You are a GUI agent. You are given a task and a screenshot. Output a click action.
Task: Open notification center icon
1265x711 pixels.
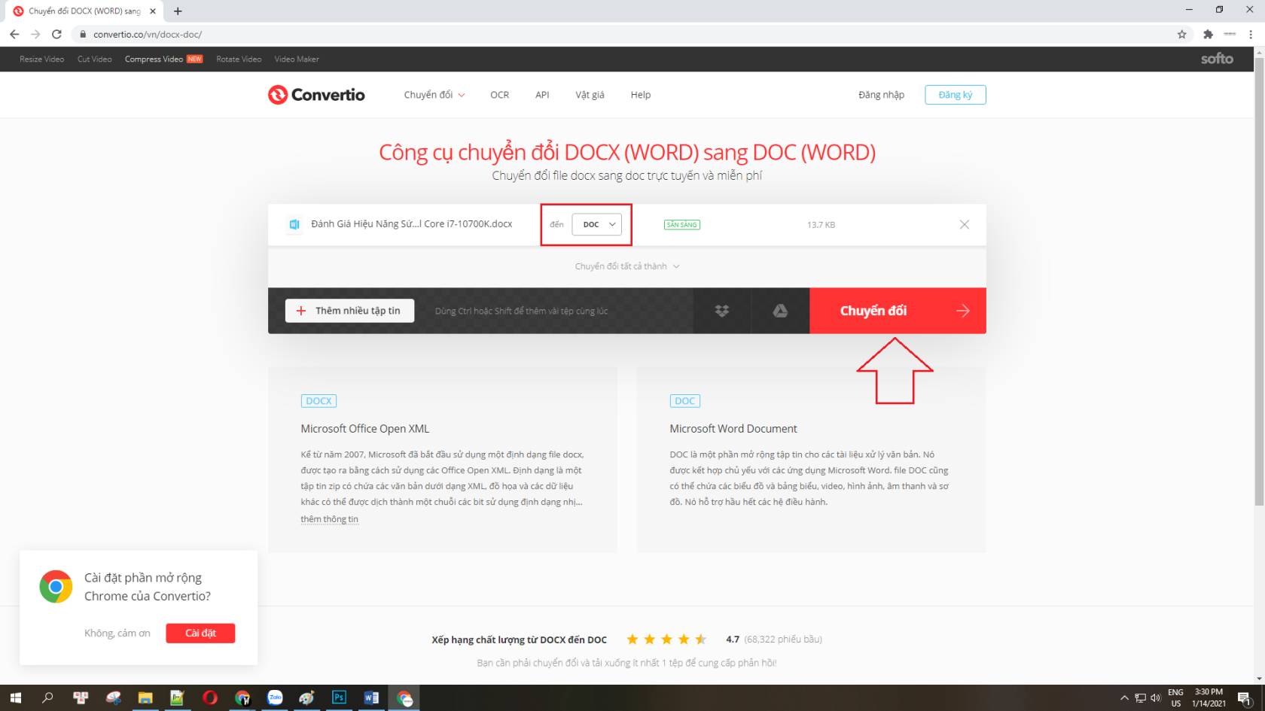(x=1245, y=697)
